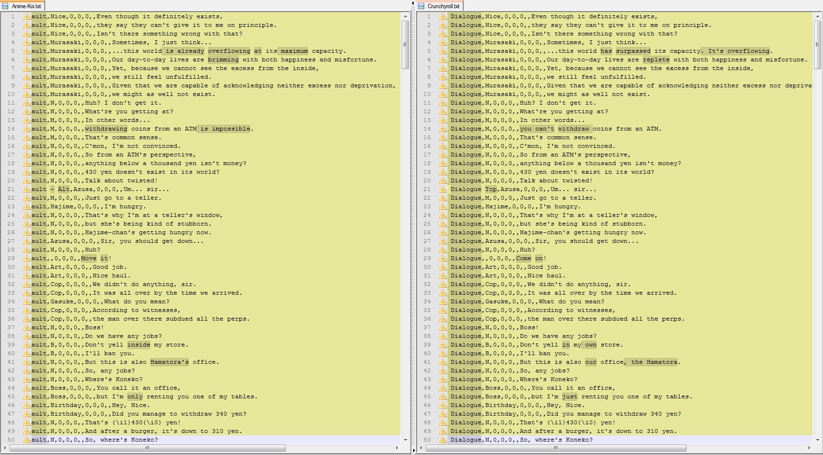Click highlighted 'own' in Crunchyroll line 39

click(x=591, y=345)
